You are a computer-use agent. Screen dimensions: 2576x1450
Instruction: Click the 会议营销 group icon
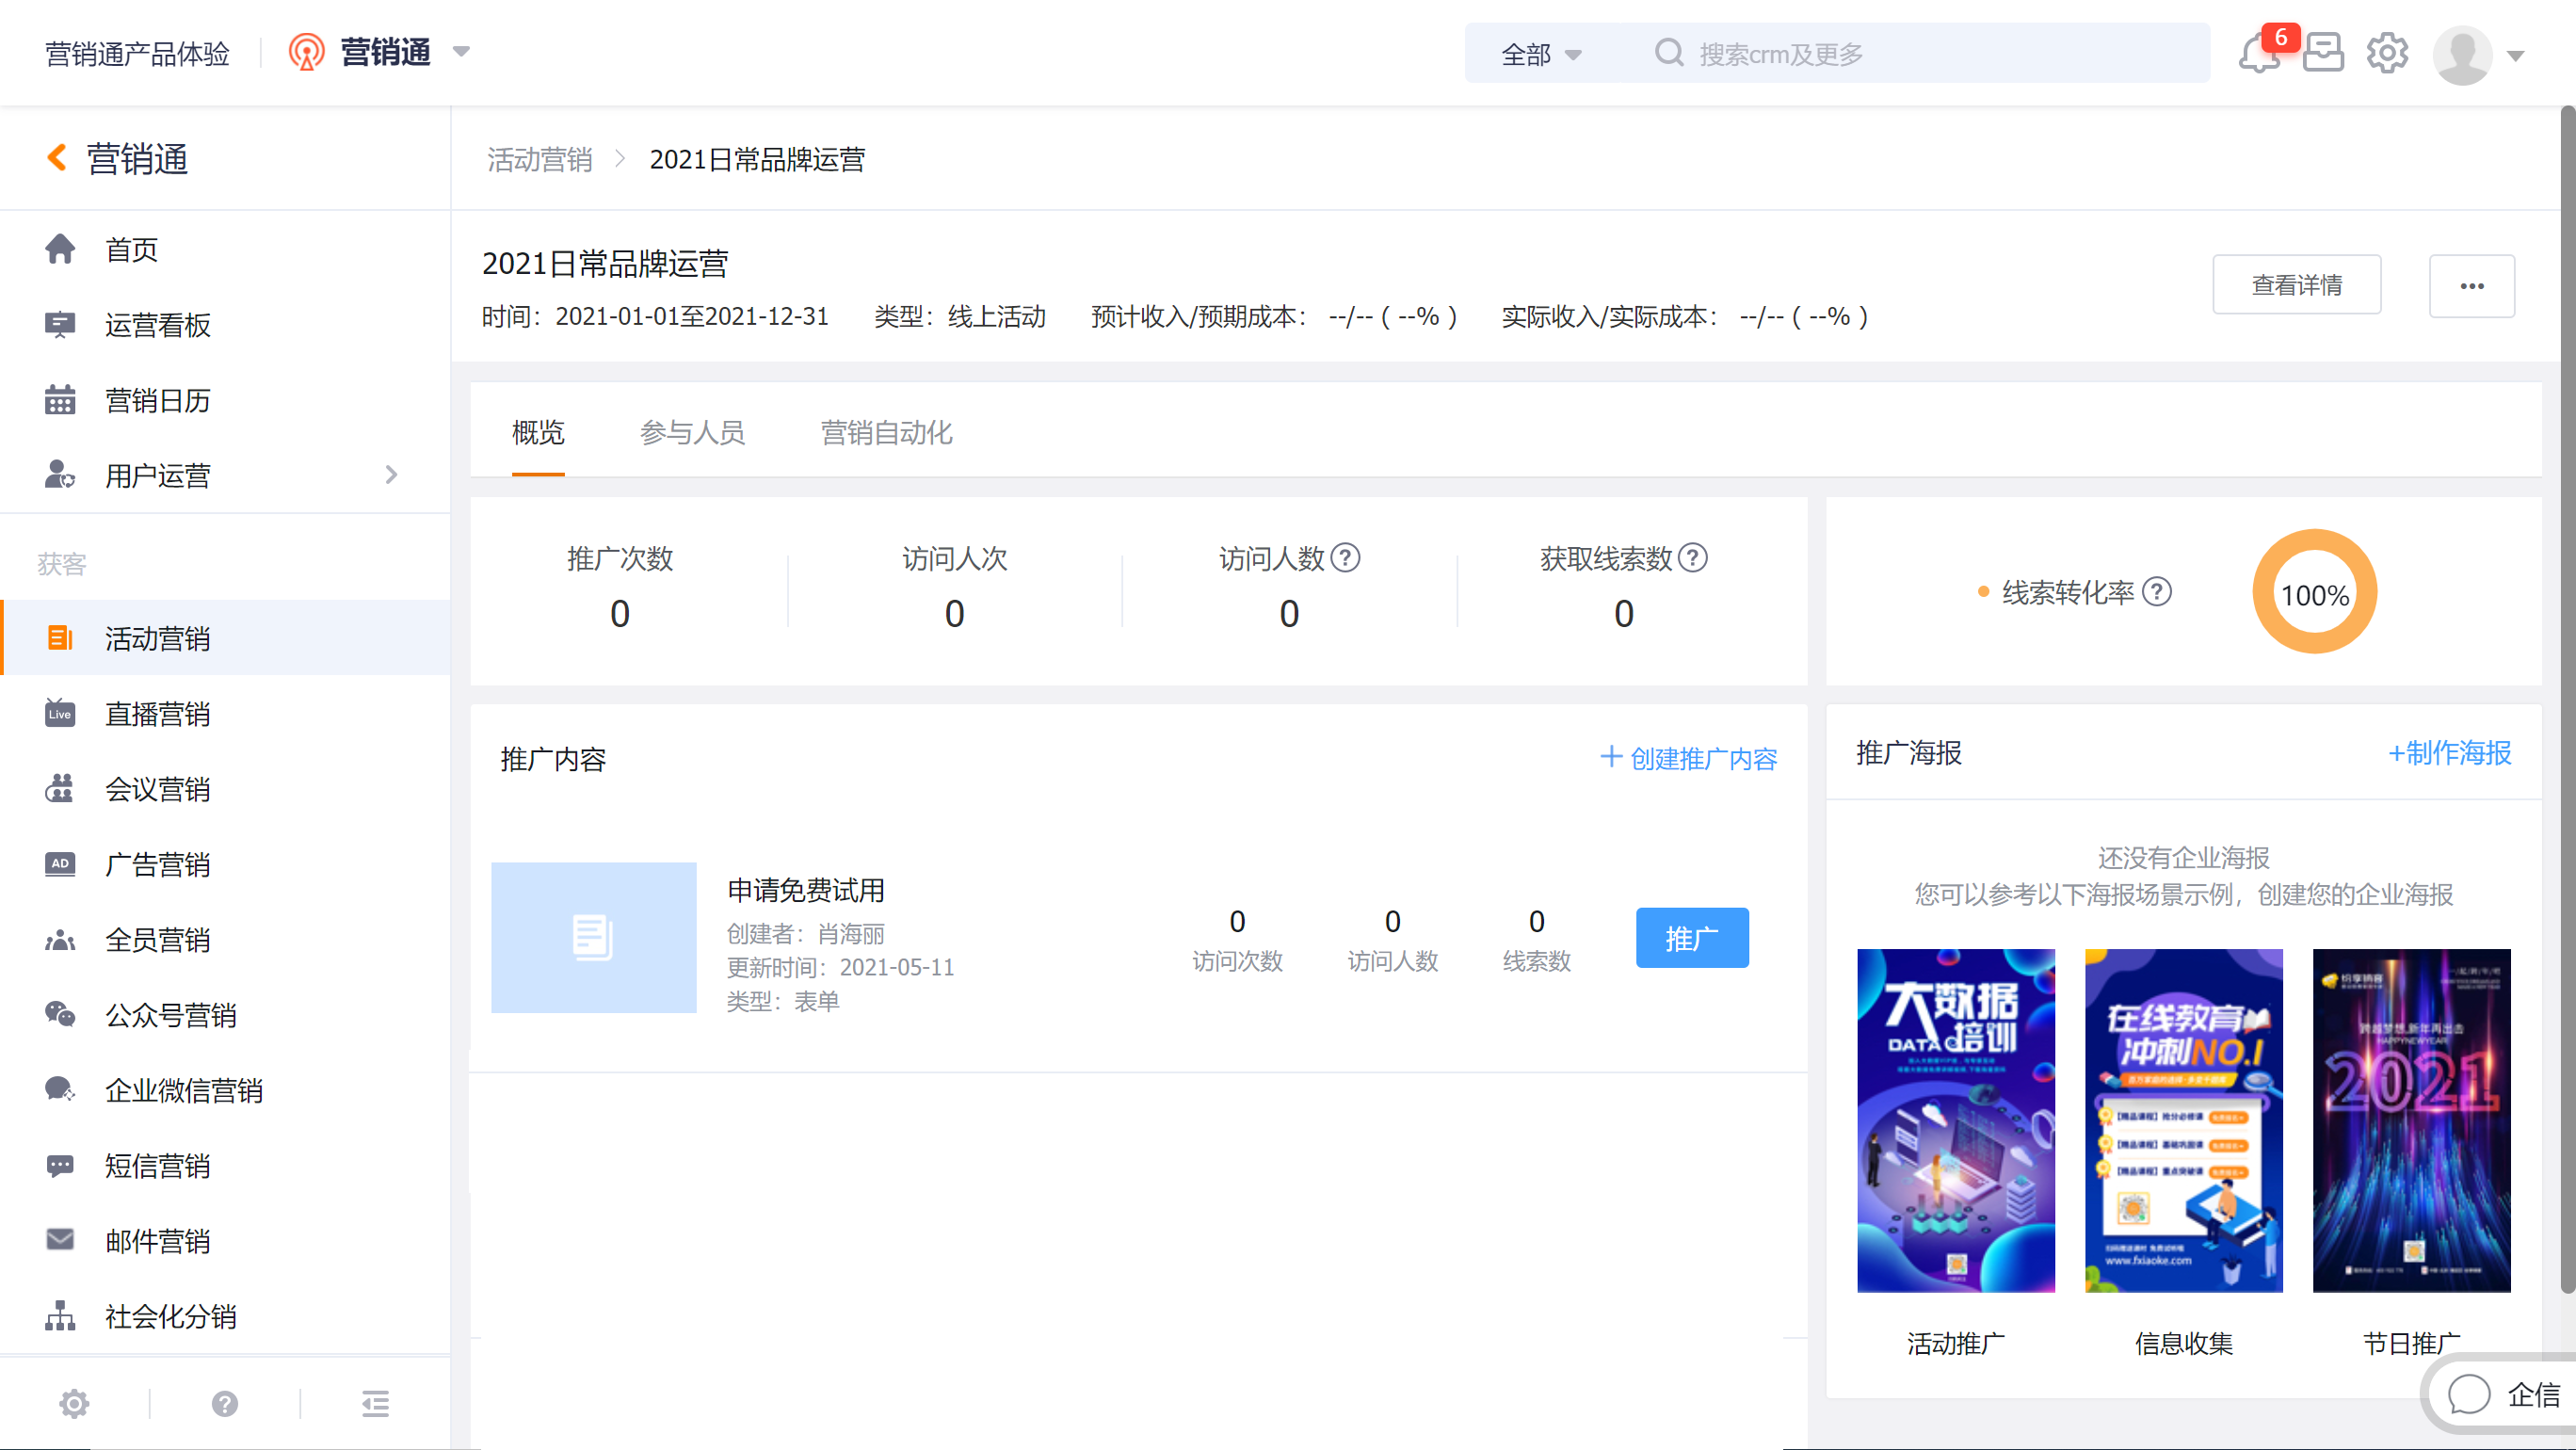pyautogui.click(x=60, y=789)
